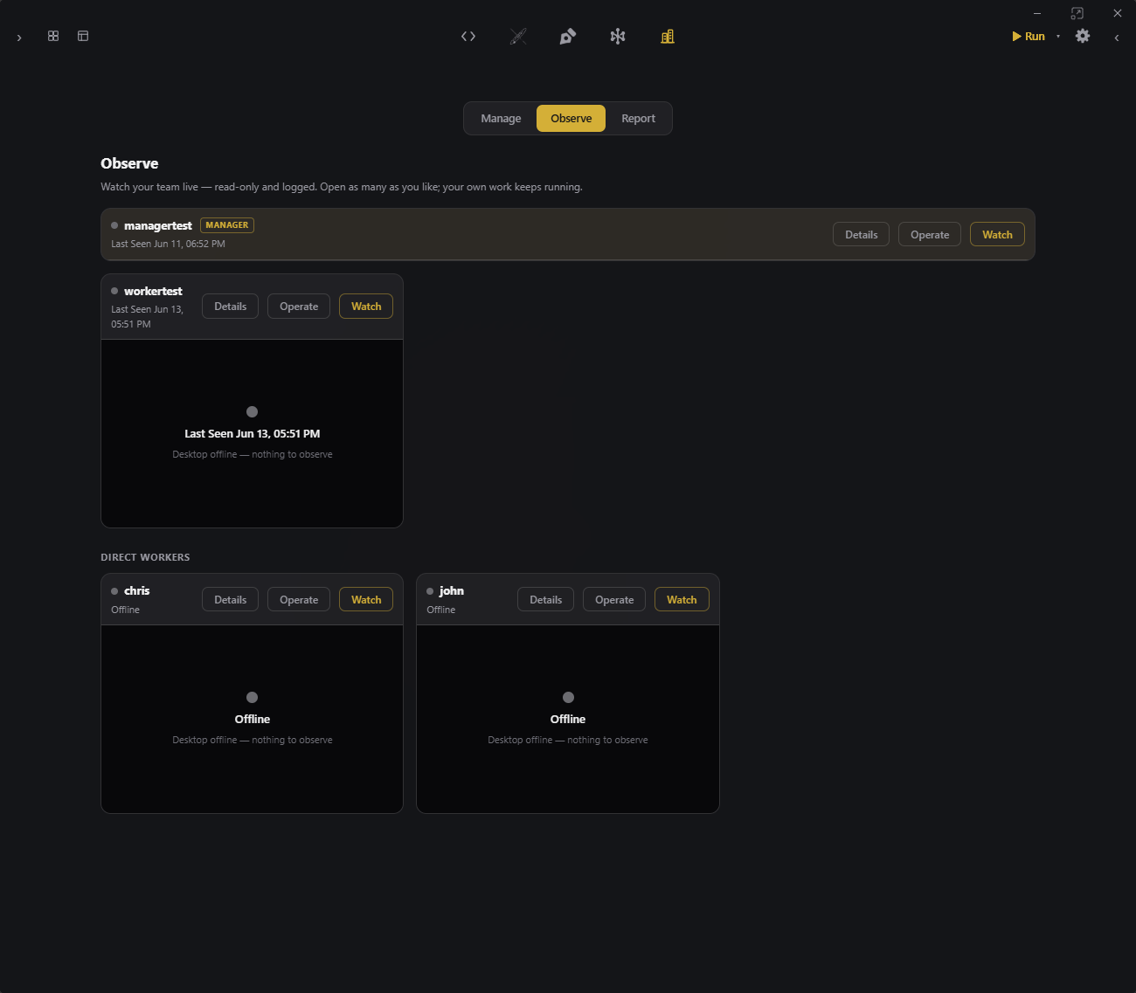Image resolution: width=1136 pixels, height=993 pixels.
Task: Watch the managertest desktop
Action: click(997, 234)
